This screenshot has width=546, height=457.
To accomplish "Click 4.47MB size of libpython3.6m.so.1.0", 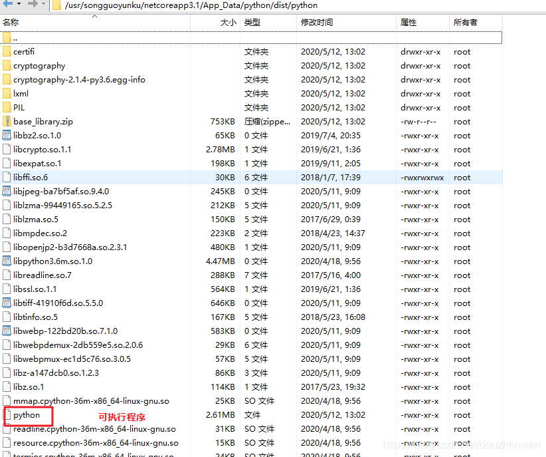I will coord(221,261).
